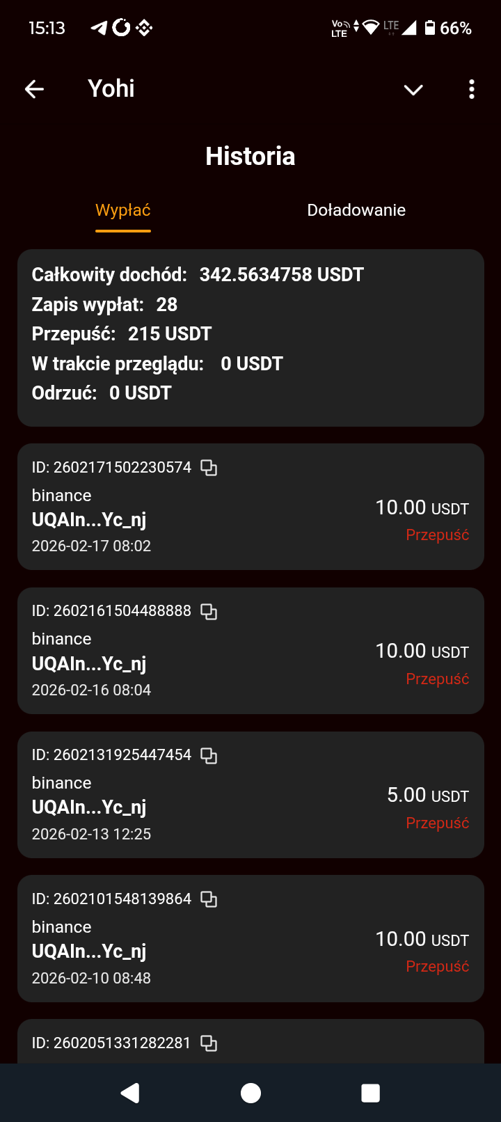The image size is (501, 1122).
Task: Copy withdrawal ID 2602101548139864
Action: coord(209,899)
